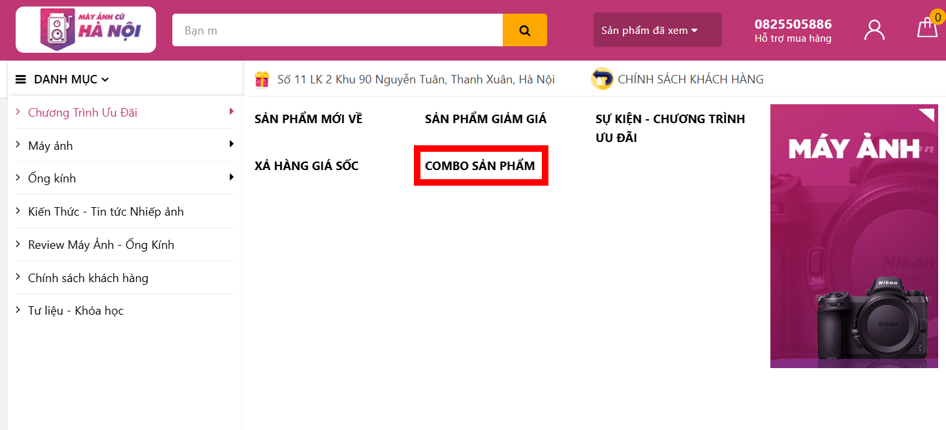
Task: Click the Hỗ trợ mua hàng text
Action: (793, 38)
